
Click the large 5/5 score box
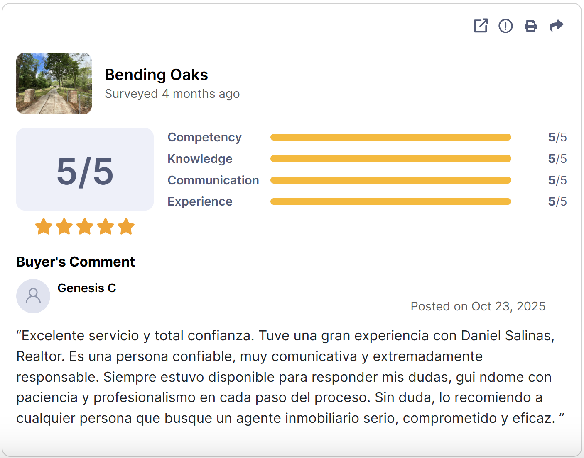pos(85,170)
